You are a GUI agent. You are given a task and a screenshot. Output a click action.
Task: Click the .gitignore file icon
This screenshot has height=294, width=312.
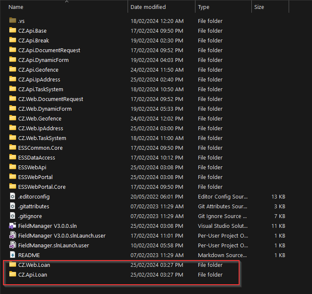point(13,216)
